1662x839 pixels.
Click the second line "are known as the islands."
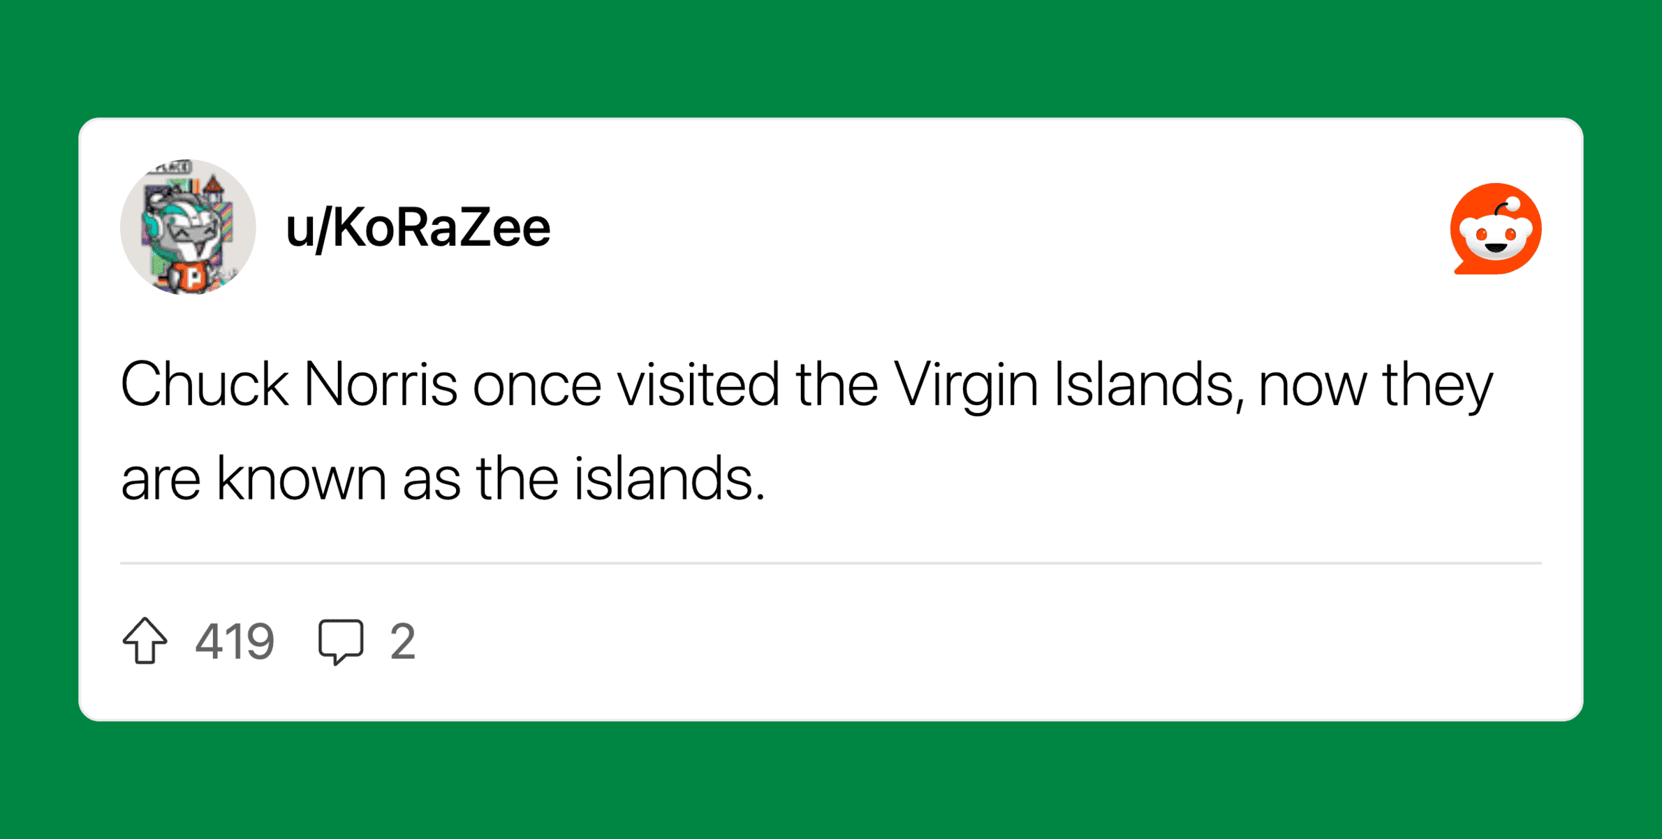pyautogui.click(x=443, y=479)
